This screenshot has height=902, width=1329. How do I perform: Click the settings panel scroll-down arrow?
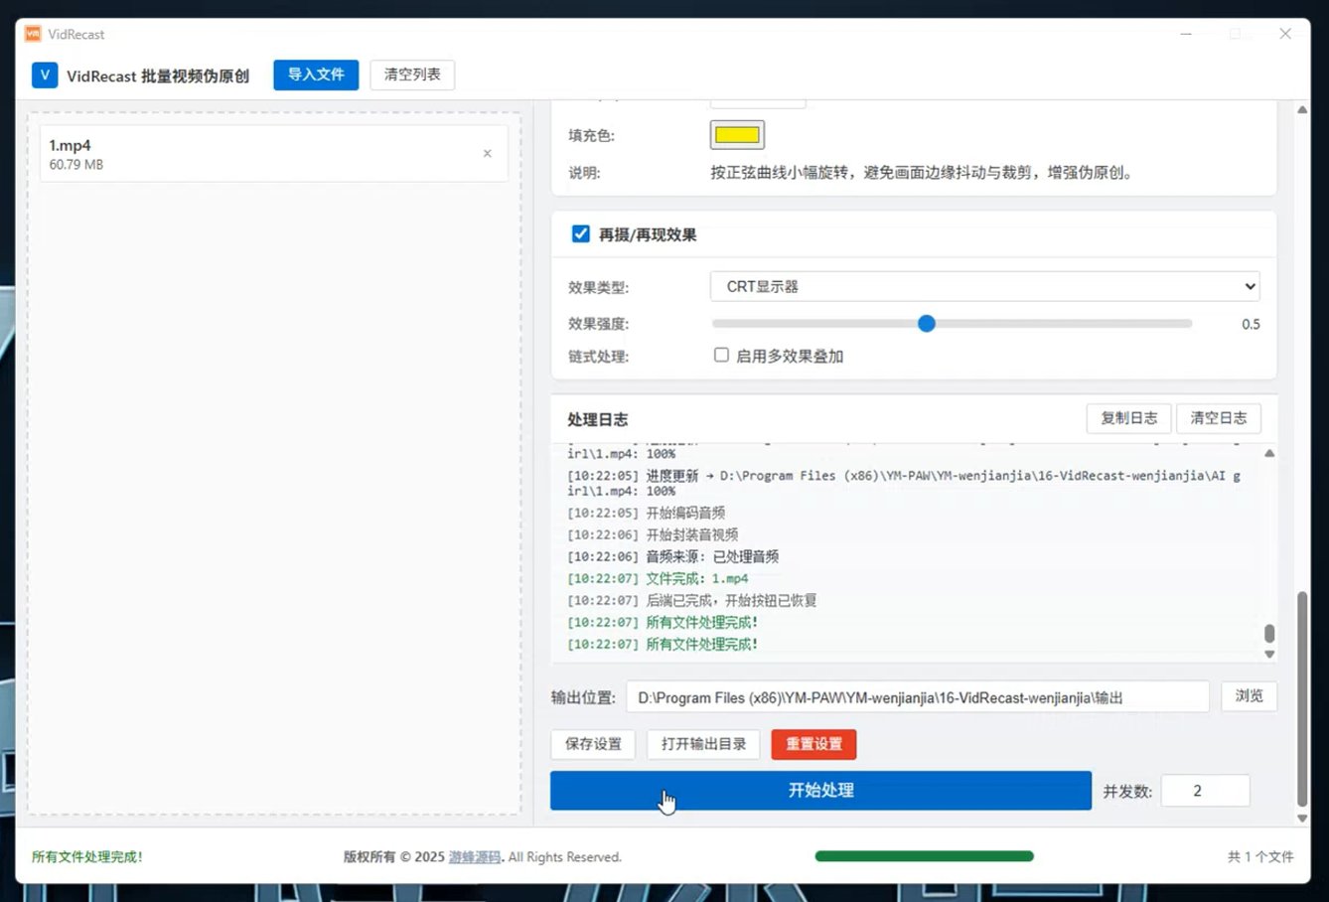click(1302, 819)
